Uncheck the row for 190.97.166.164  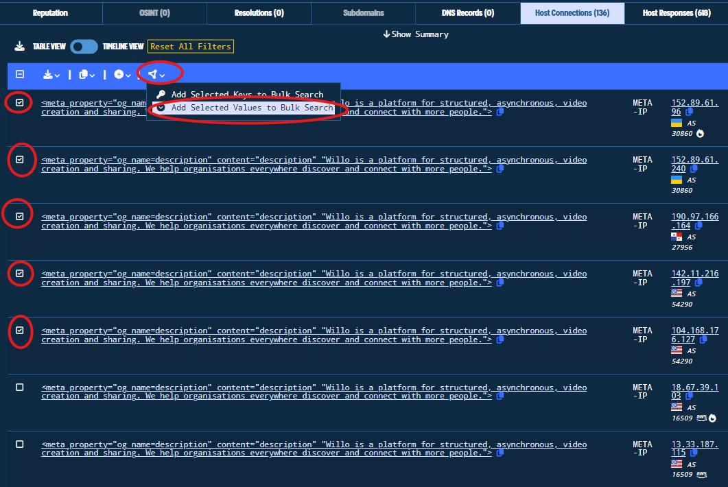tap(19, 216)
